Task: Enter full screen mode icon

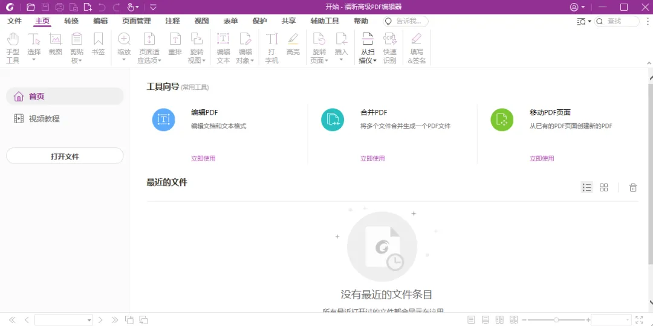Action: tap(639, 320)
